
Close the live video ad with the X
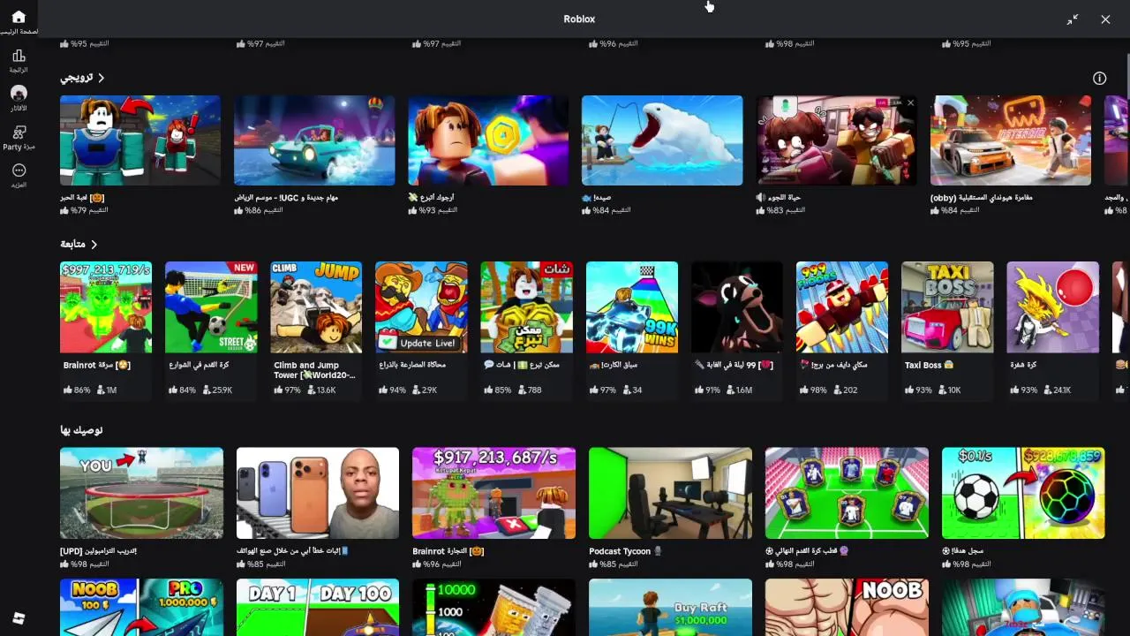(x=910, y=103)
